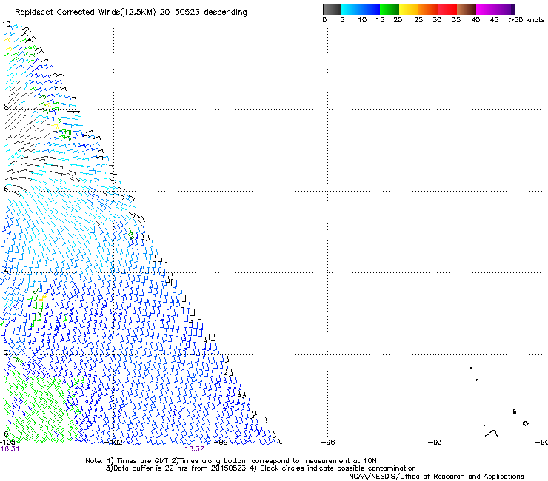Click the '-93' longitude label

coord(435,443)
